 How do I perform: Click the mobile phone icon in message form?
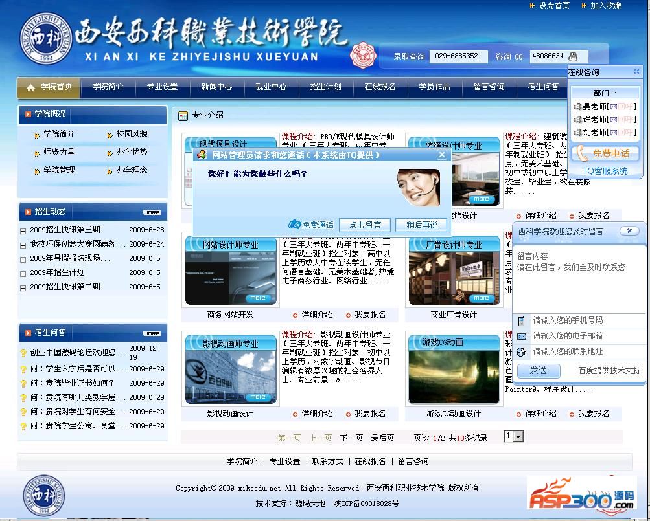click(x=522, y=320)
